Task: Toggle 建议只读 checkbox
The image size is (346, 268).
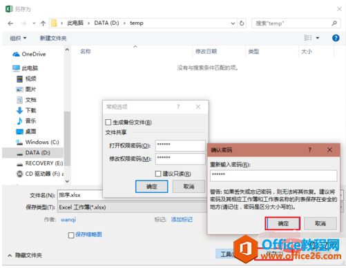Action: [158, 174]
